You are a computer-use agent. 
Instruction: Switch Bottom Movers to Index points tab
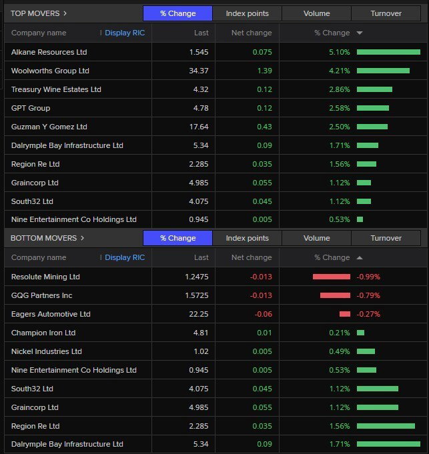pyautogui.click(x=247, y=238)
